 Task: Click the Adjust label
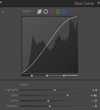tap(28, 11)
